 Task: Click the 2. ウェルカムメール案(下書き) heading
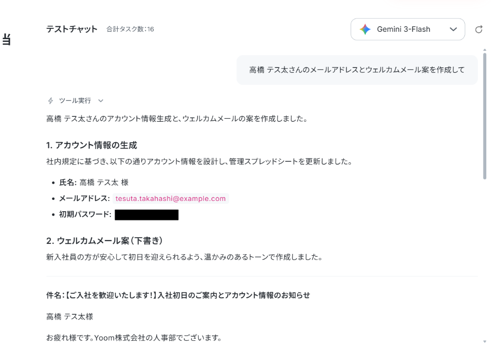coord(104,241)
